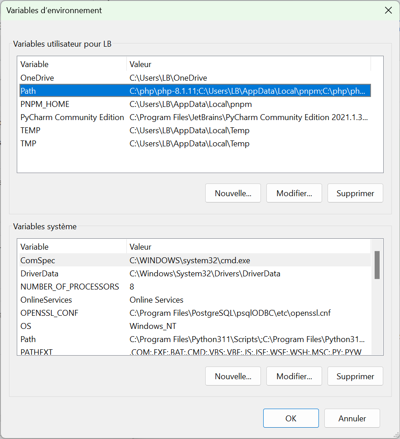Select the TMP user variable row
400x439 pixels.
click(28, 144)
